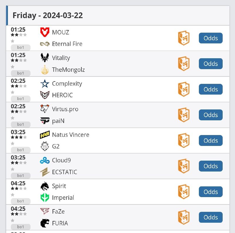The width and height of the screenshot is (235, 233).
Task: Open the TheMongolz team link
Action: coord(68,70)
